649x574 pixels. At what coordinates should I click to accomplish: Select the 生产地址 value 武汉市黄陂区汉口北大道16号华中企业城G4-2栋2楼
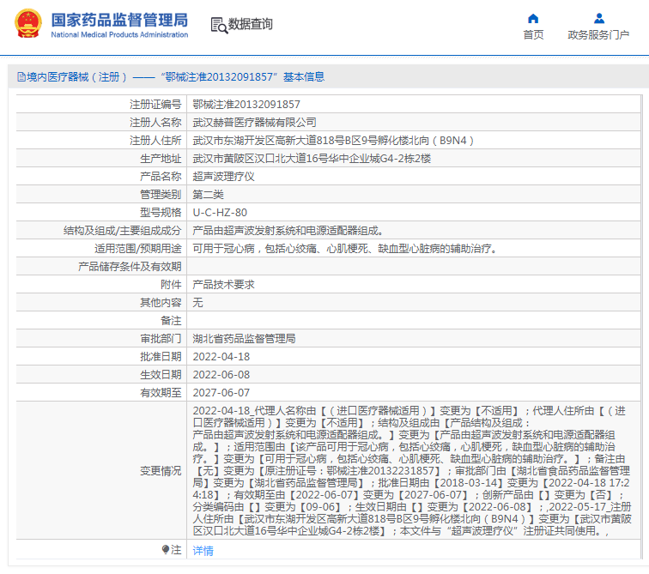click(x=312, y=159)
